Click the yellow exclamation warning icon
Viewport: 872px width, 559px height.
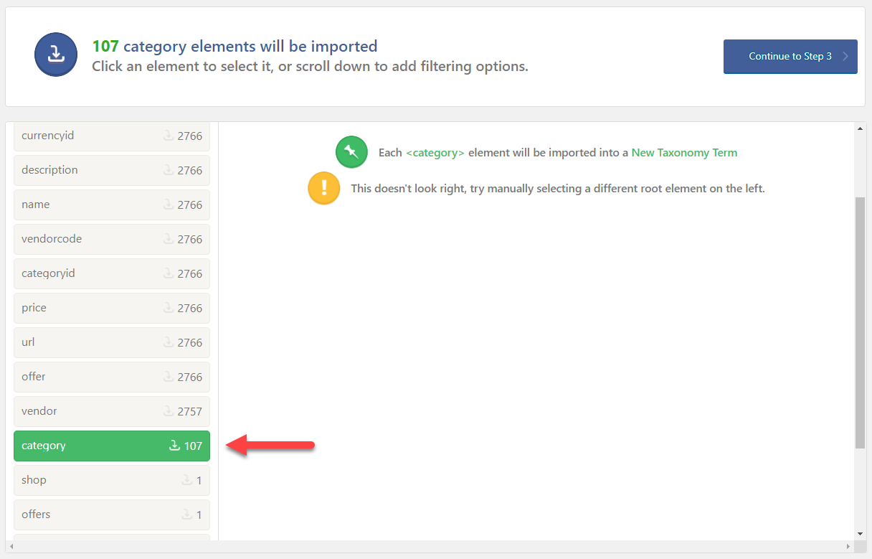pos(324,188)
